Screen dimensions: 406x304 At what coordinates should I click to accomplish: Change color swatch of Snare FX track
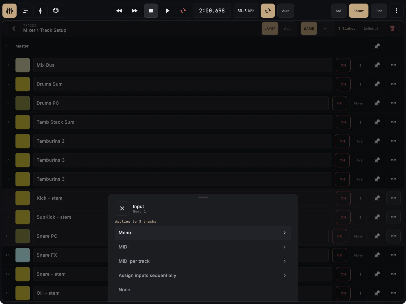23,255
